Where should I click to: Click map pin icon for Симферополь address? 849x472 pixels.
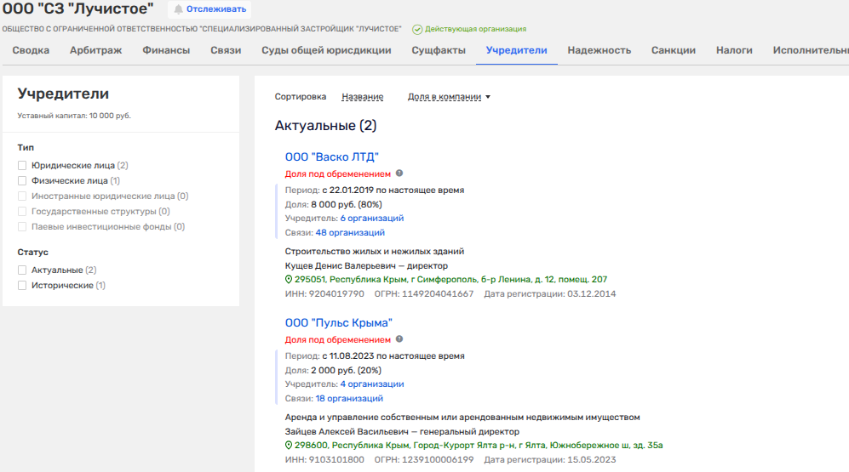289,279
